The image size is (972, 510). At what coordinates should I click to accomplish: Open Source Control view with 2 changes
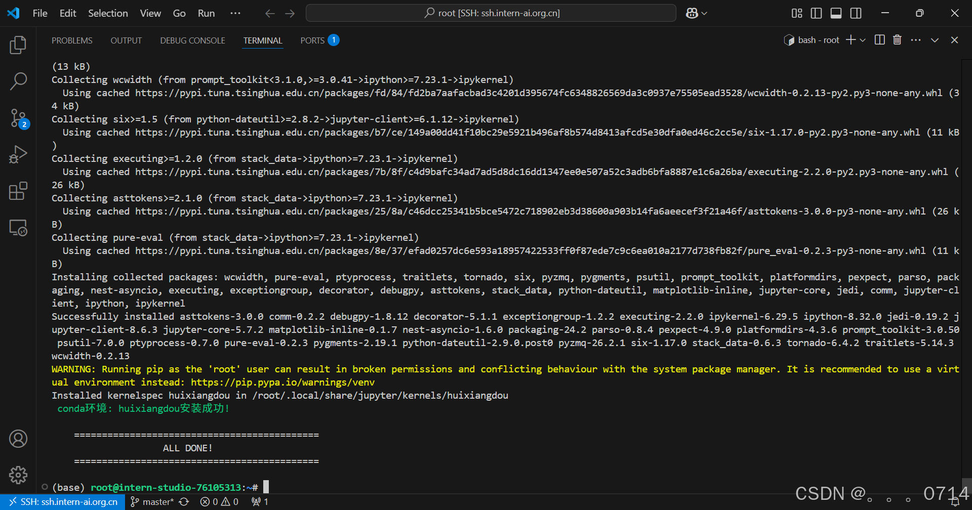click(19, 119)
